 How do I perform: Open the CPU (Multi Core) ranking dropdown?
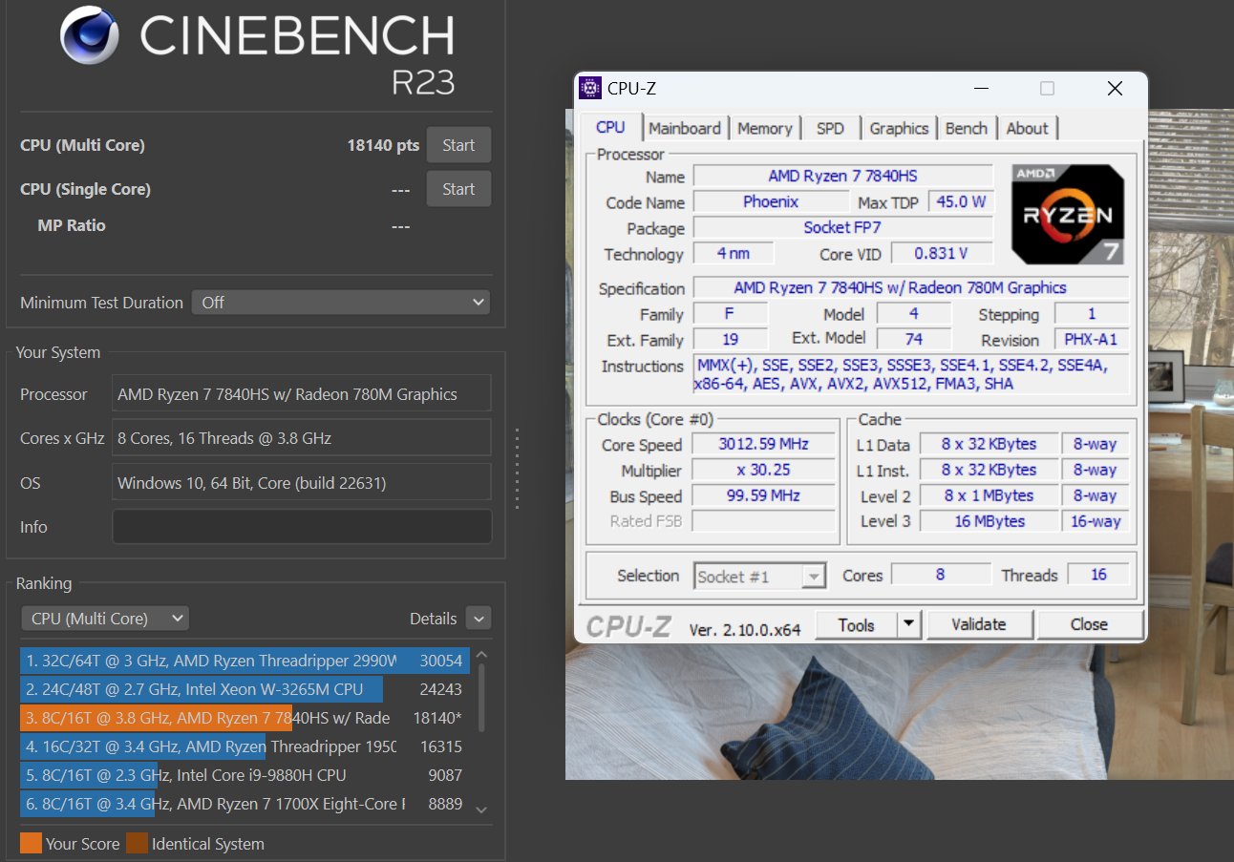click(x=105, y=619)
